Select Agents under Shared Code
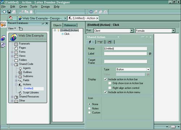181x130 pixels. (x=27, y=68)
